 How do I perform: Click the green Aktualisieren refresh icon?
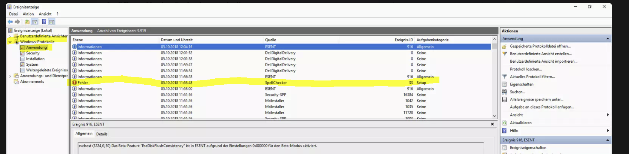point(505,123)
